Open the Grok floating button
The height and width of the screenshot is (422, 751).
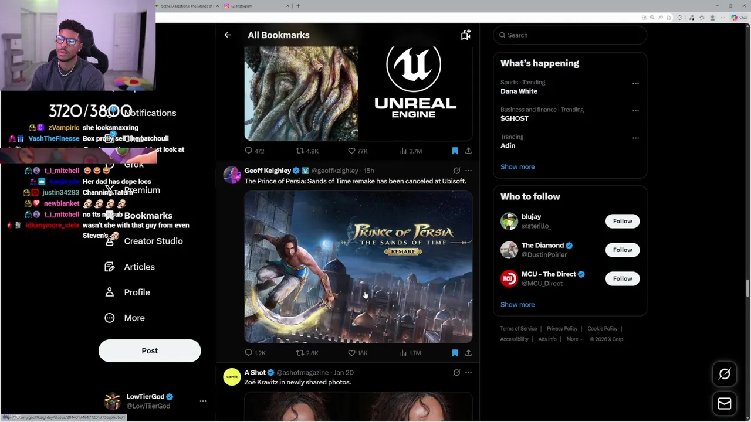click(725, 374)
